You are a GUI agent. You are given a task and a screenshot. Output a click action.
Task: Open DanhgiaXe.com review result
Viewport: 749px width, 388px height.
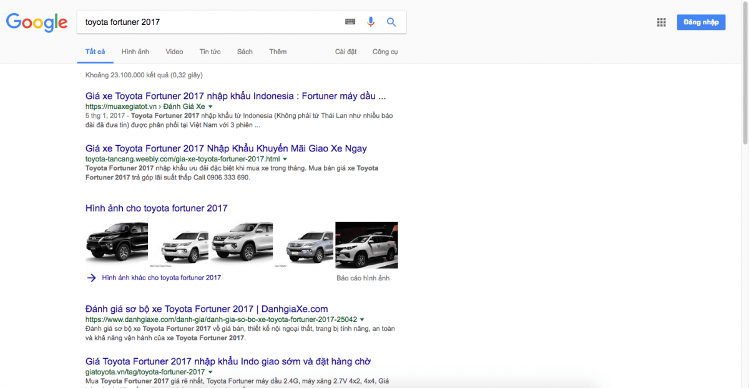click(x=207, y=309)
